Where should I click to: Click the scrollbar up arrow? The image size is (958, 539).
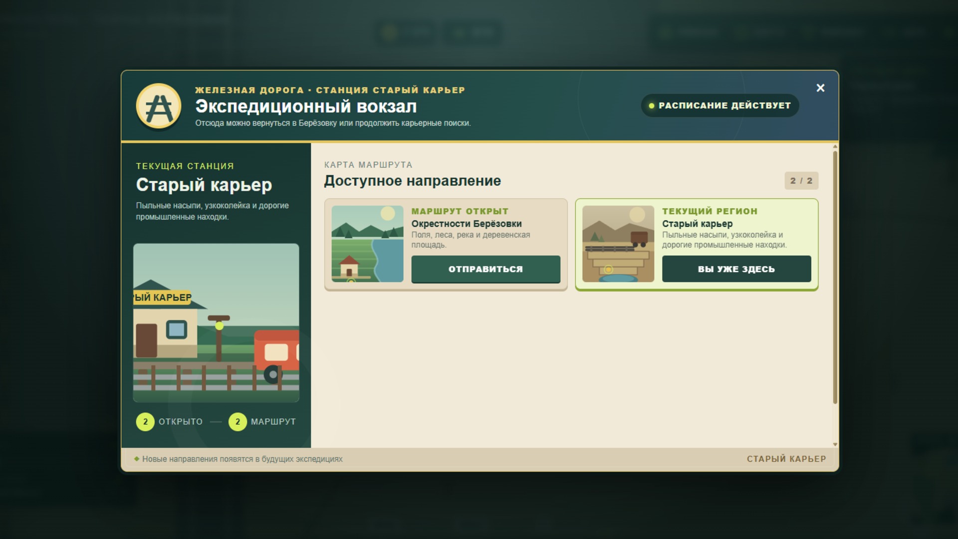click(x=835, y=147)
